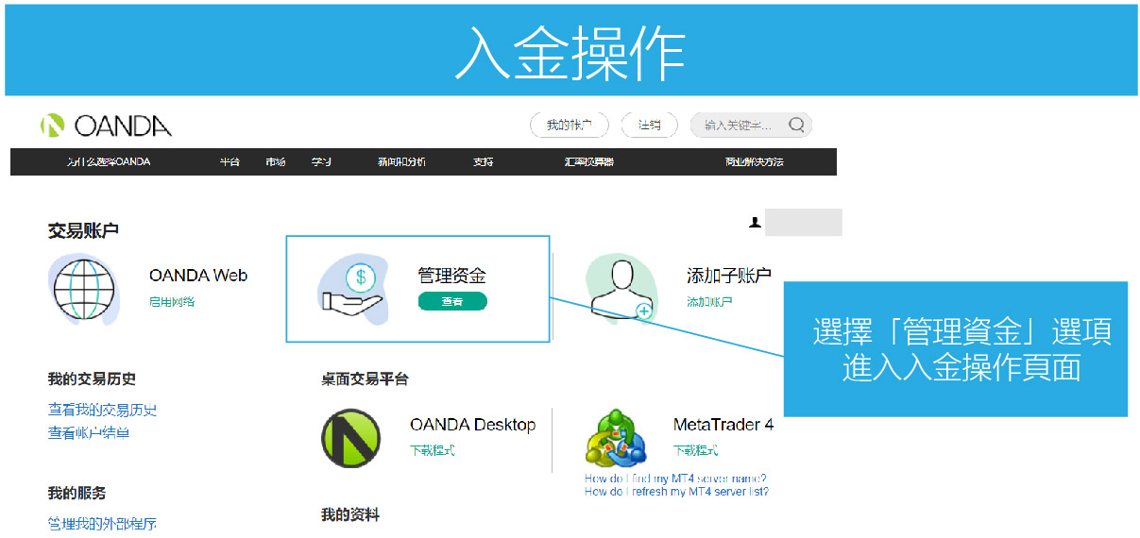Click the 管理资金 hand-with-coin icon
Screen dimensions: 1140x538
point(353,288)
